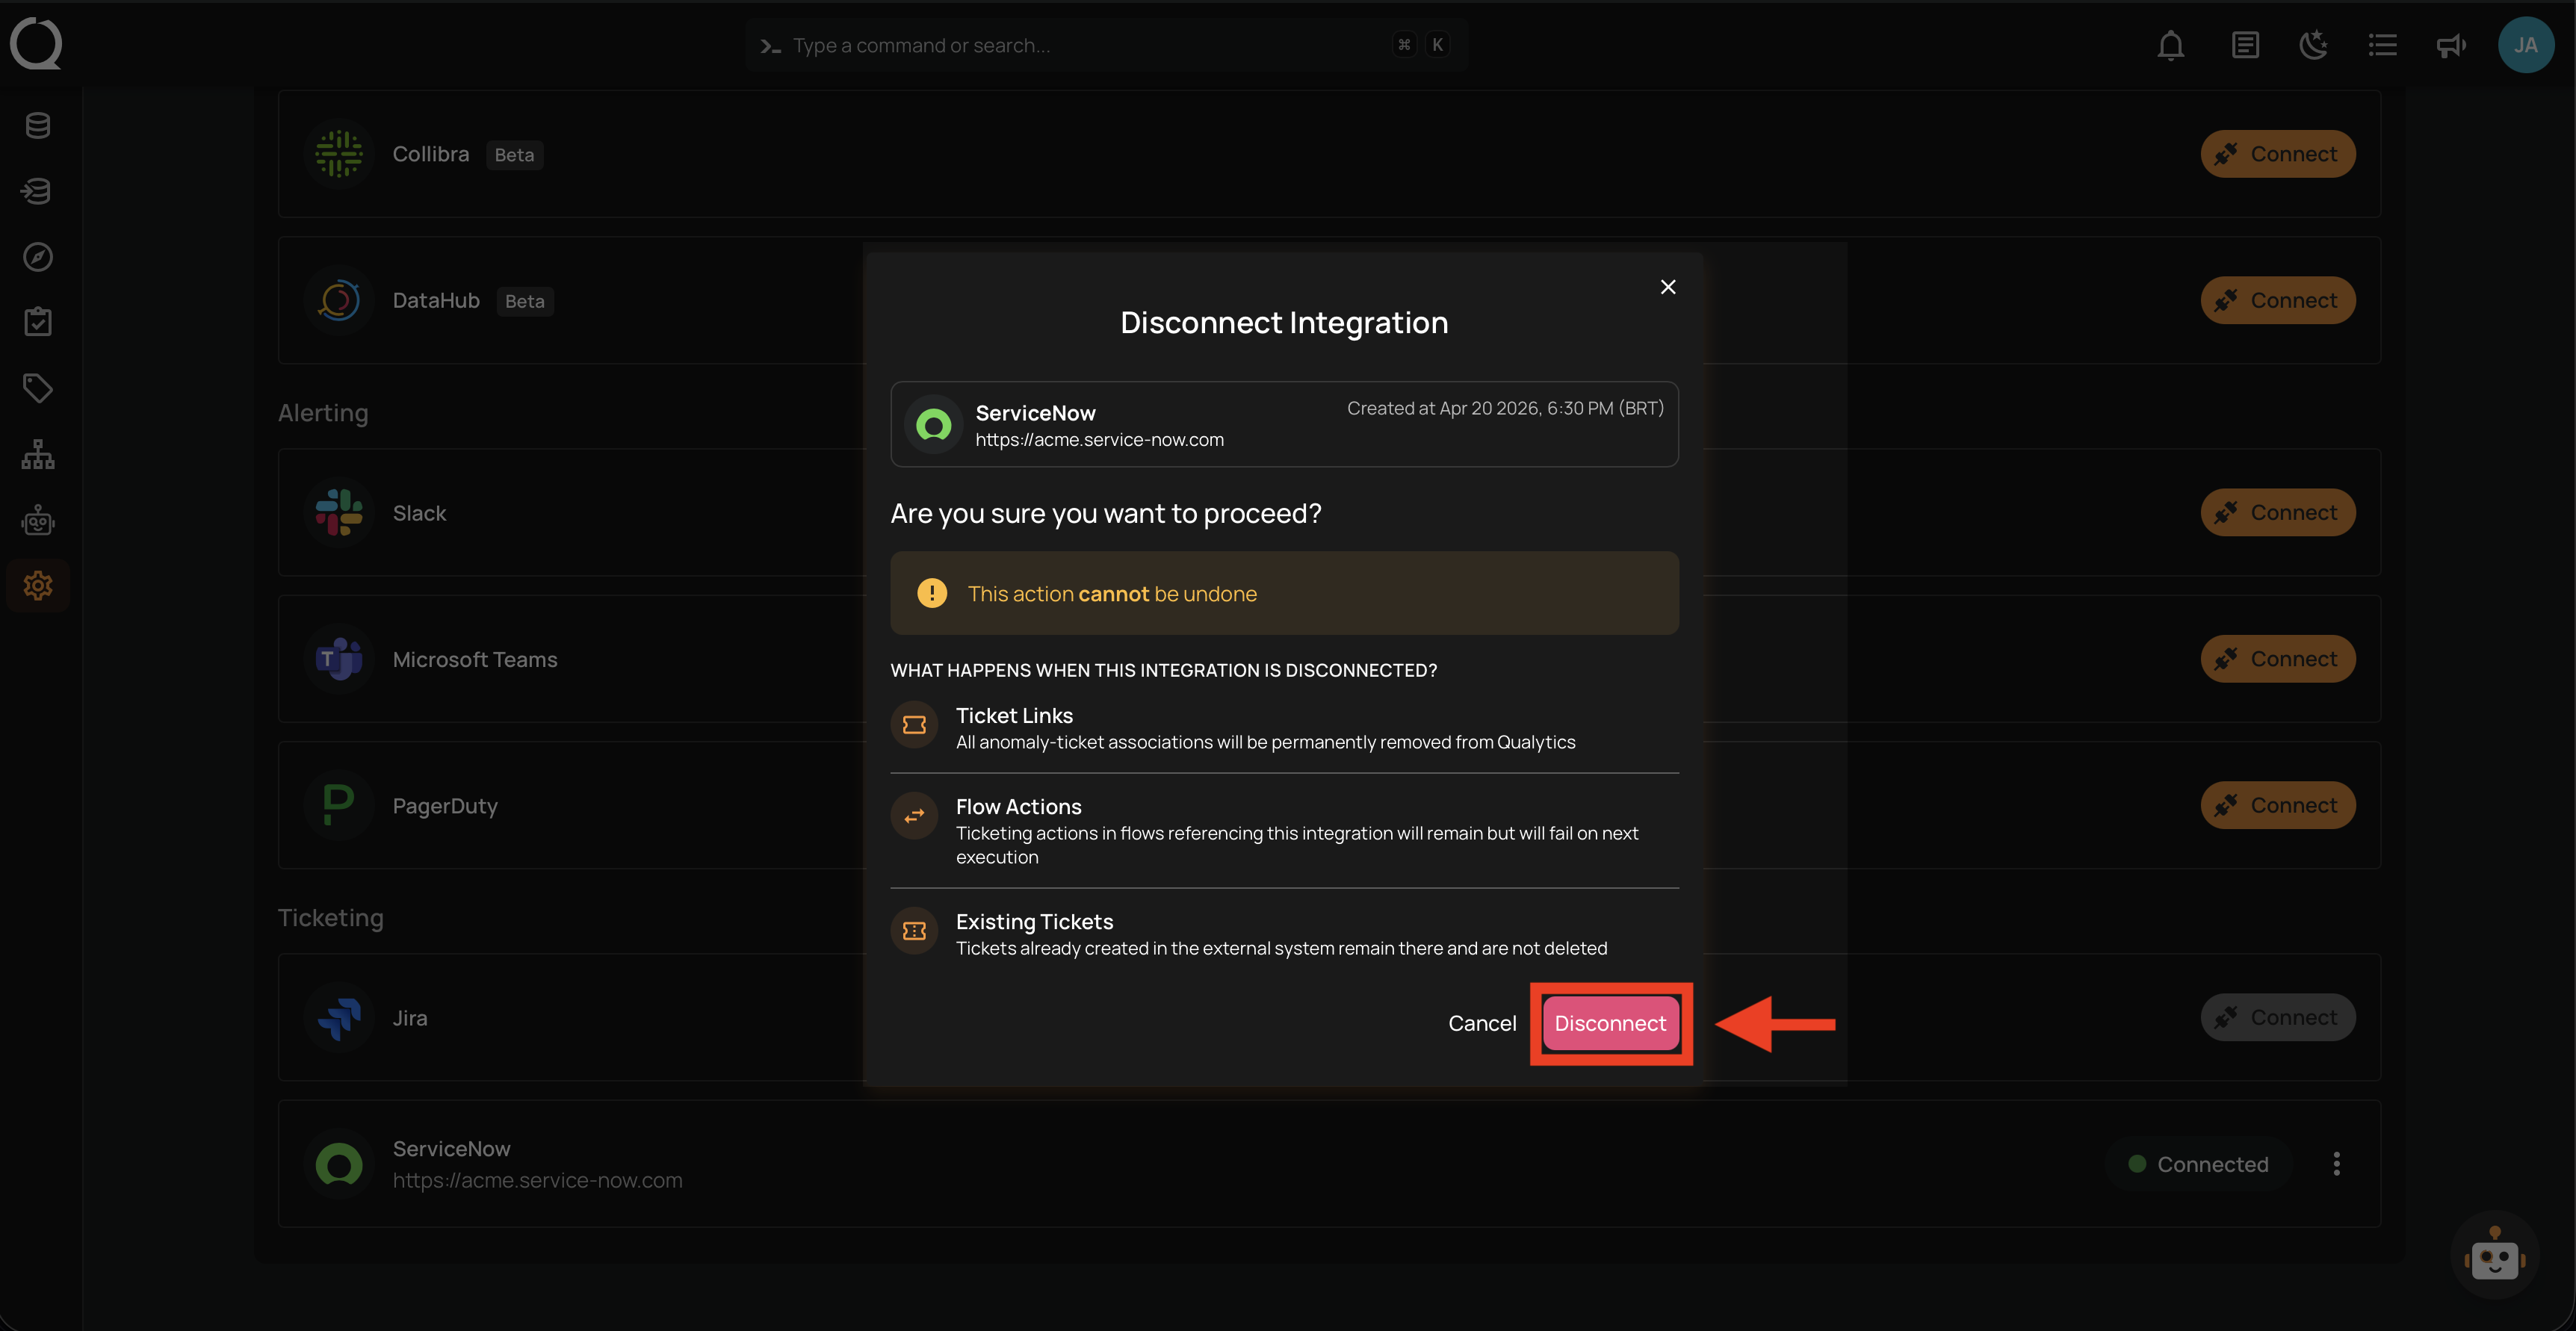The height and width of the screenshot is (1331, 2576).
Task: Click the ServiceNow logo in the dialog
Action: click(934, 425)
